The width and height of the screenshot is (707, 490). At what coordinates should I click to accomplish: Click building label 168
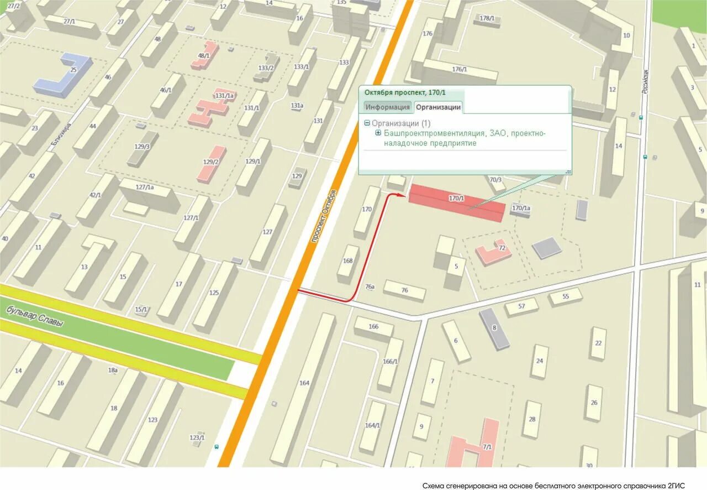[x=347, y=261]
